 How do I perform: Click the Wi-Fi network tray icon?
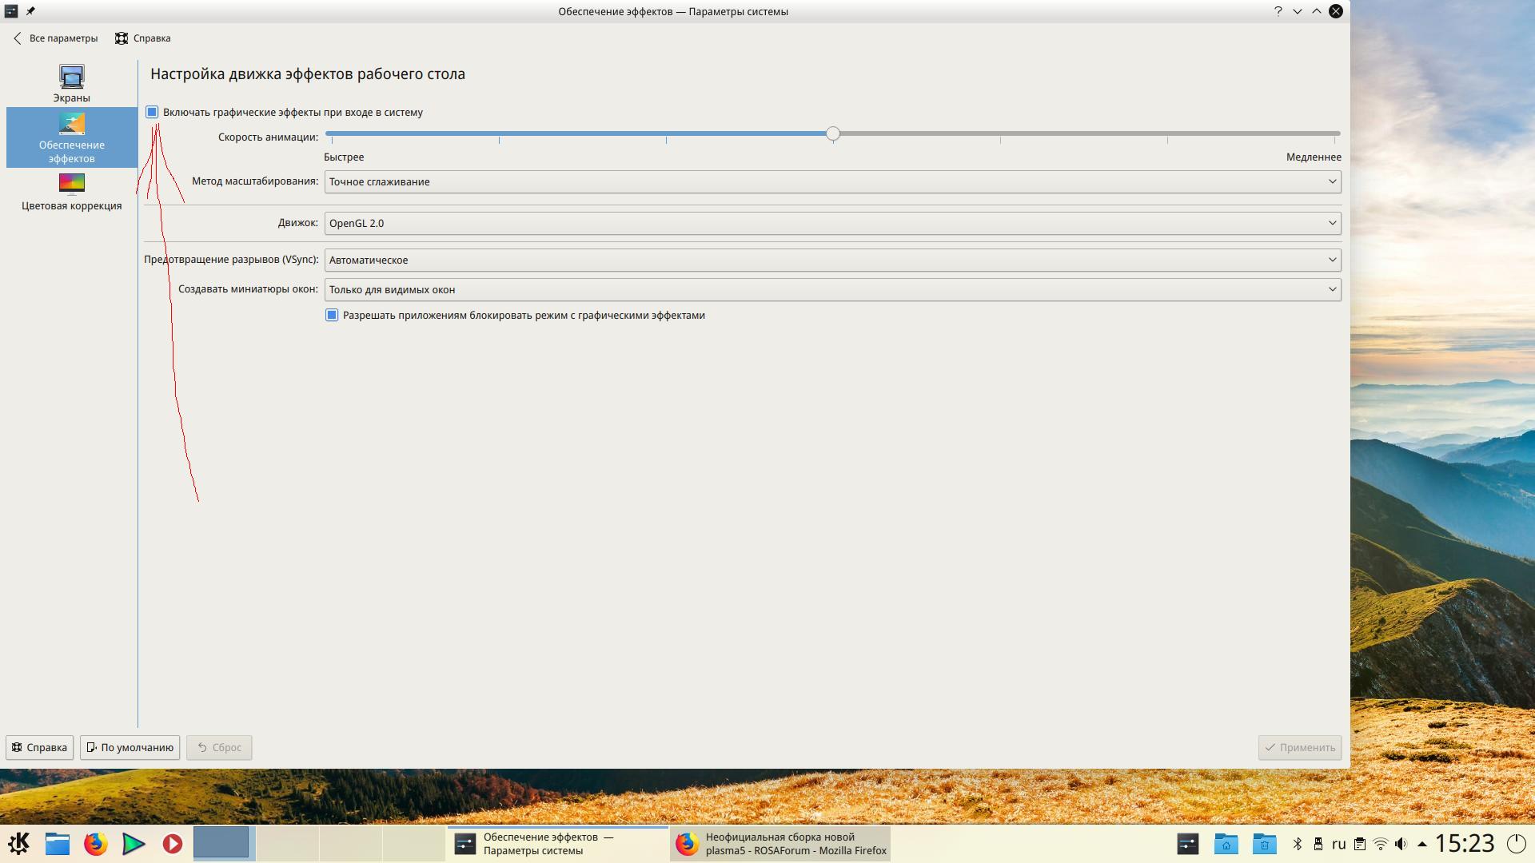click(x=1381, y=844)
